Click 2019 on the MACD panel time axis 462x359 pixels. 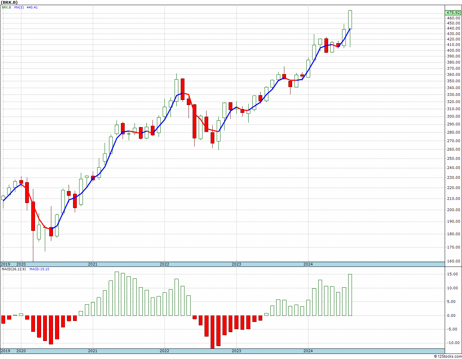click(x=5, y=351)
